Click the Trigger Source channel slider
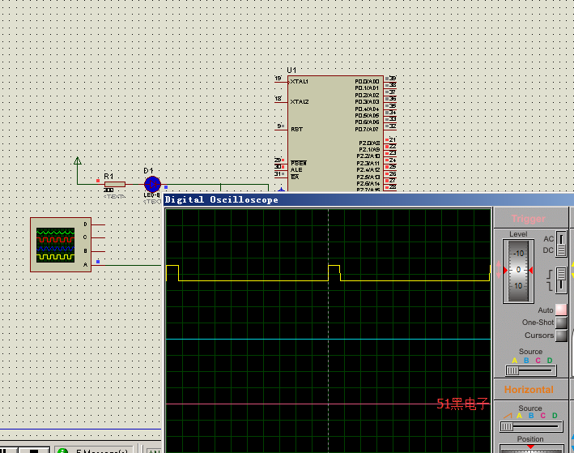 pos(531,370)
